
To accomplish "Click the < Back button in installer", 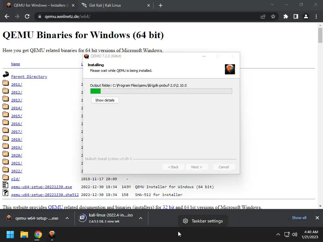I will click(173, 167).
